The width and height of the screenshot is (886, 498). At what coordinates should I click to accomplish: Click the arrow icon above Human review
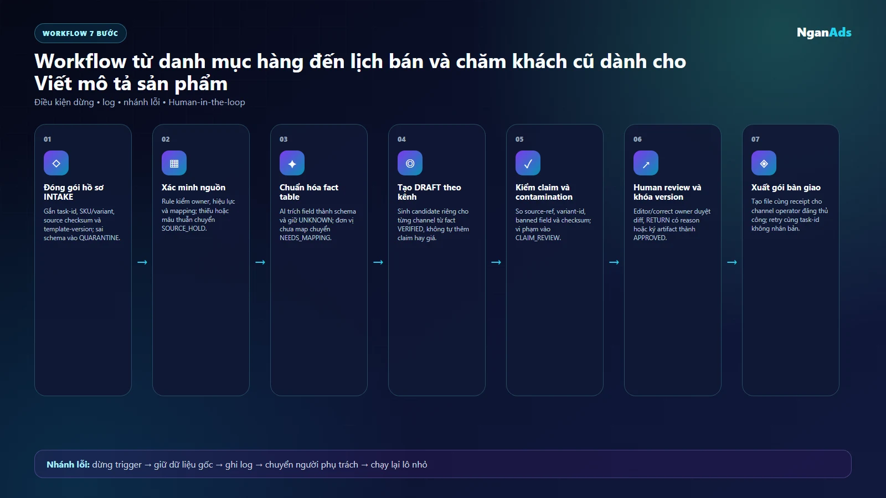[x=646, y=163]
